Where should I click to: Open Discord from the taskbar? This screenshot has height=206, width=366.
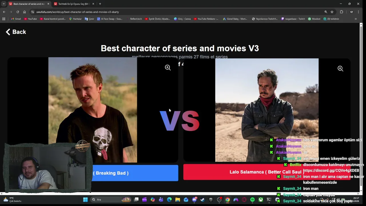(x=194, y=200)
